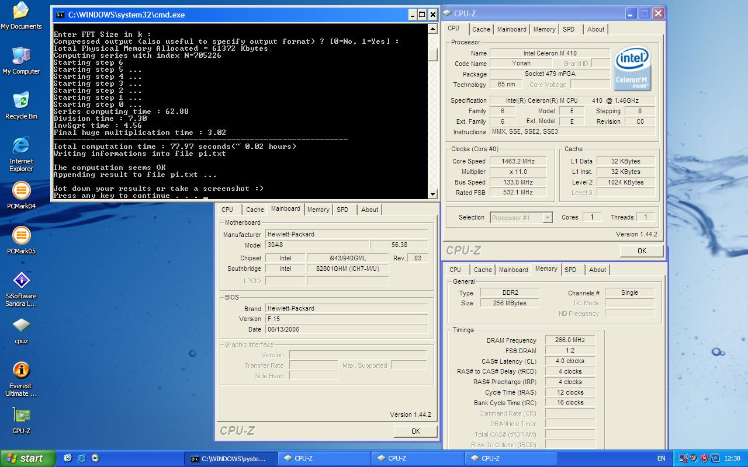Click the Package value Socket 479 mPGA
The width and height of the screenshot is (748, 467).
[x=550, y=74]
